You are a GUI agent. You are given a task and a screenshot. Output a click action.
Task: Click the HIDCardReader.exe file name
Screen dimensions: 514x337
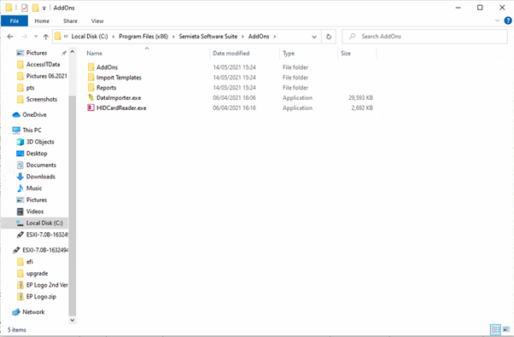pyautogui.click(x=121, y=107)
